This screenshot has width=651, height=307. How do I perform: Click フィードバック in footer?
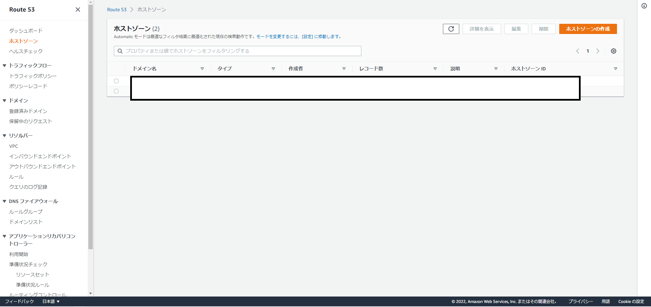point(19,302)
